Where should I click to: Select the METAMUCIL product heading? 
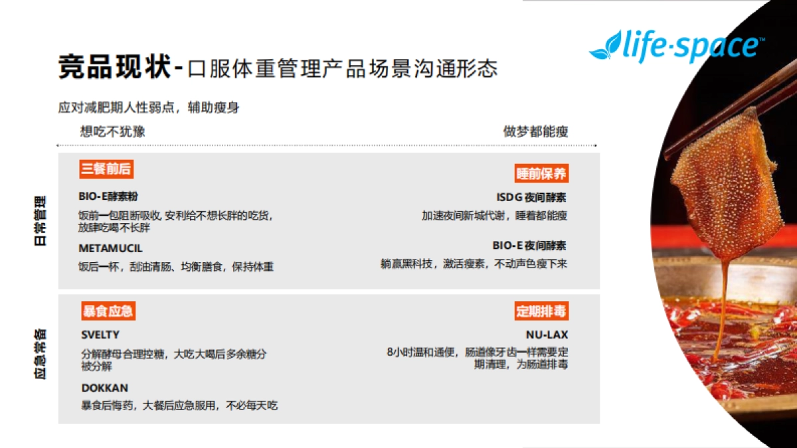click(110, 249)
